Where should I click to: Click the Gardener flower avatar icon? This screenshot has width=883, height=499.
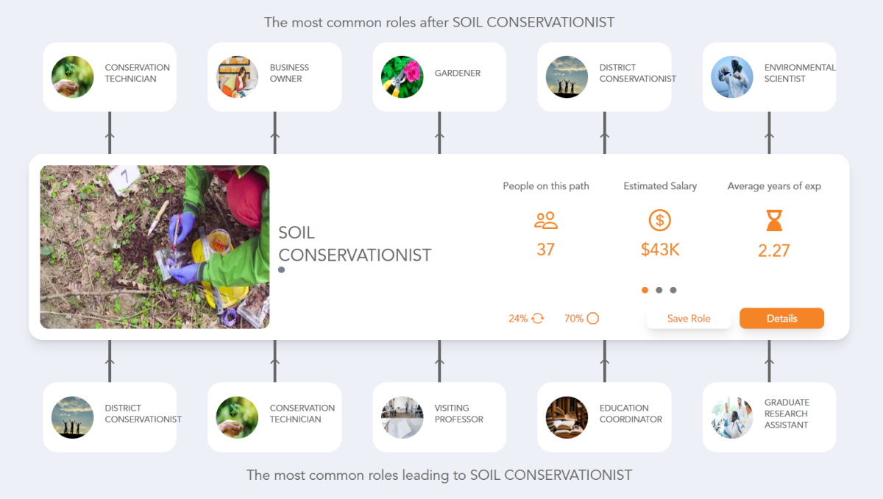(402, 77)
